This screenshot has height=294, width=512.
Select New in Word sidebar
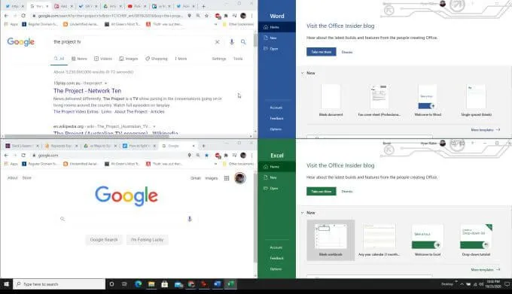276,38
